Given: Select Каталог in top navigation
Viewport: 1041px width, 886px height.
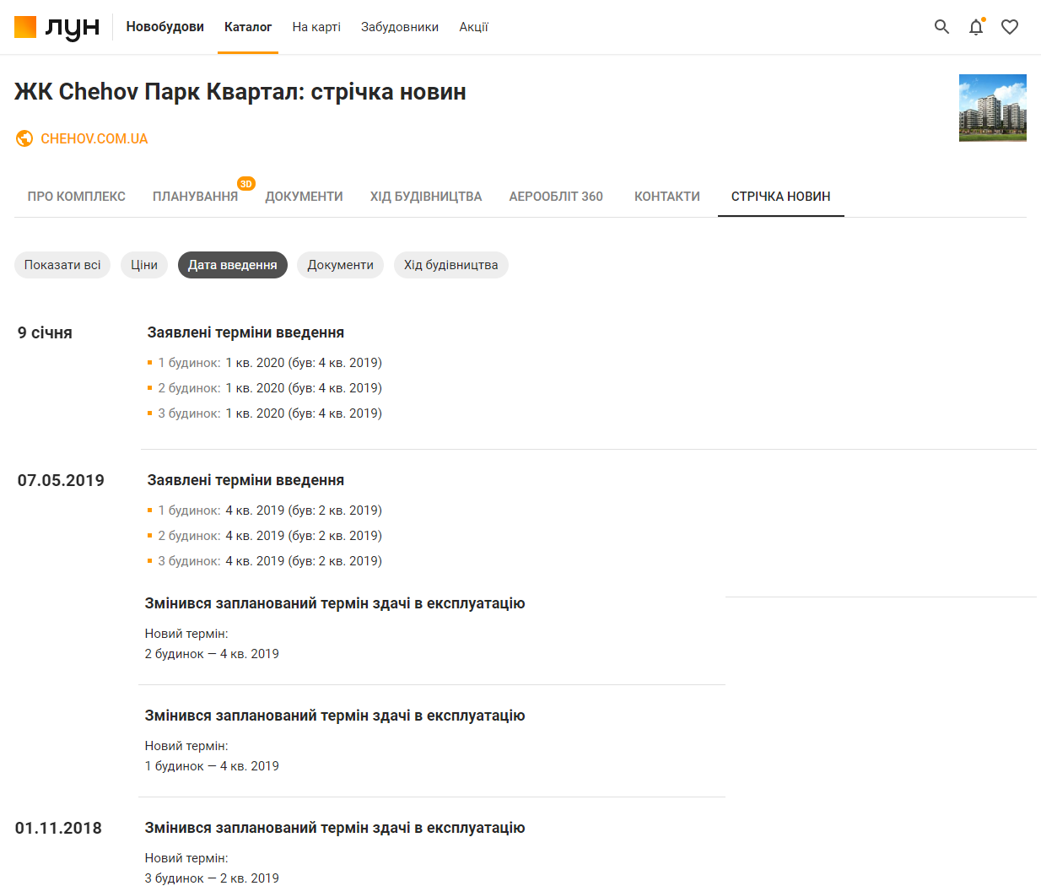Looking at the screenshot, I should click(x=248, y=27).
